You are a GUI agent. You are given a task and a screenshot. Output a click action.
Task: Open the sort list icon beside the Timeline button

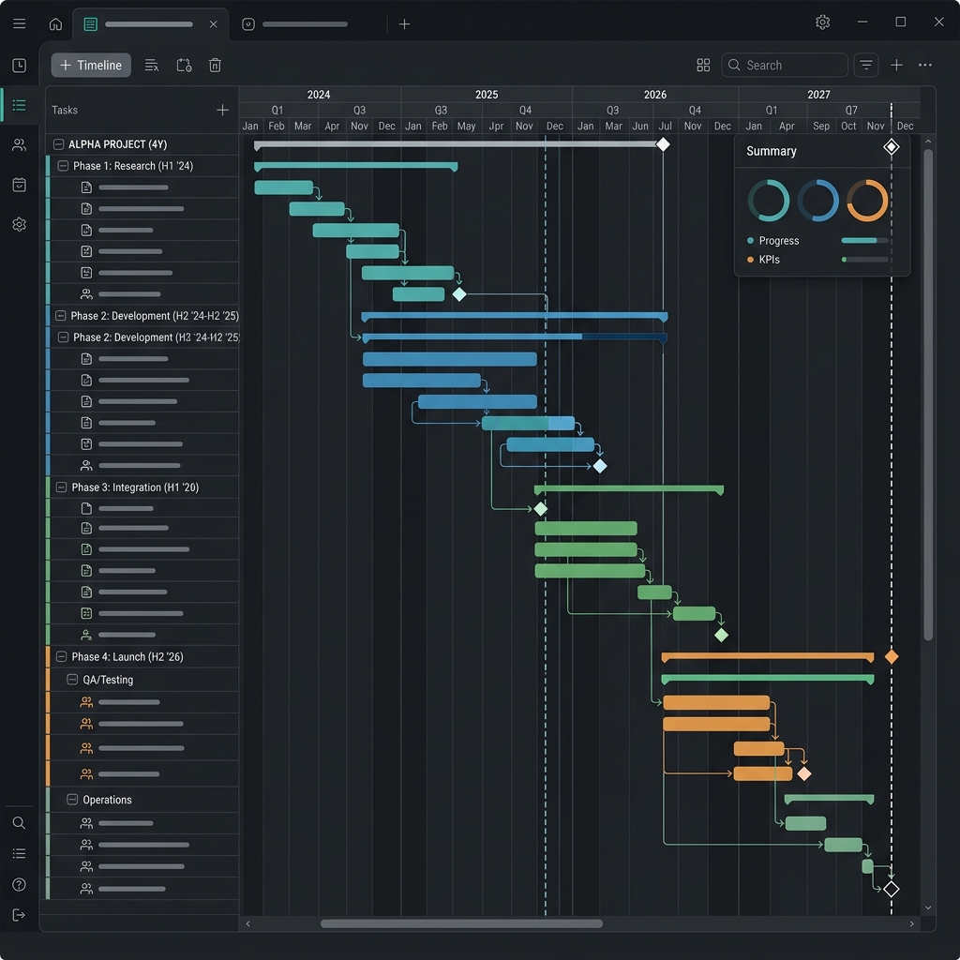(152, 65)
